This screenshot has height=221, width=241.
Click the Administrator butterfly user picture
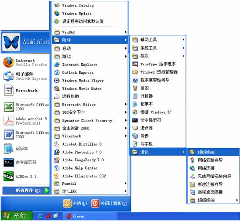pyautogui.click(x=11, y=42)
